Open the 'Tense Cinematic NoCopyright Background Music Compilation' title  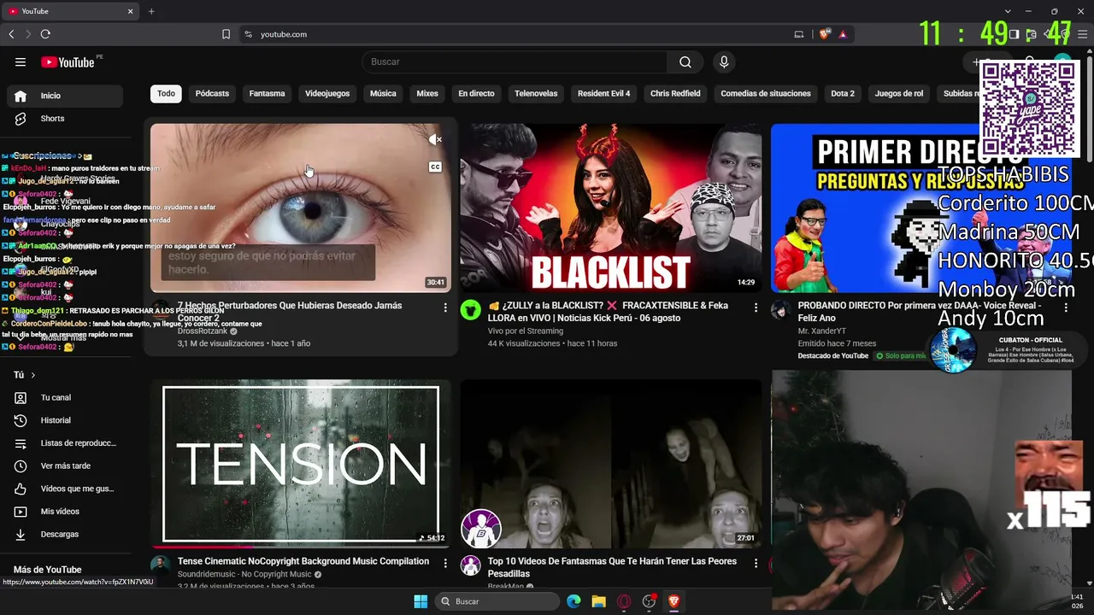[303, 561]
